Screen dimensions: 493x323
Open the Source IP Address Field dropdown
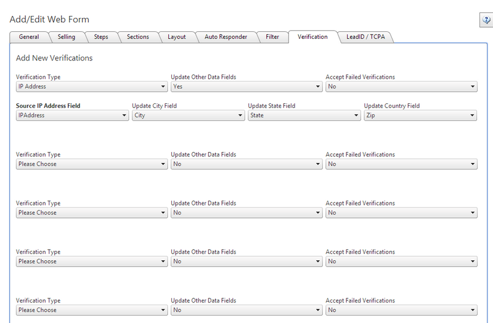[x=72, y=115]
